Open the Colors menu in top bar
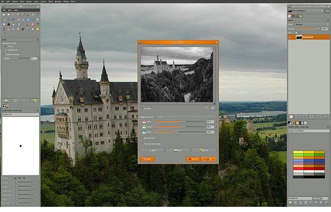This screenshot has width=331, height=212. click(43, 2)
